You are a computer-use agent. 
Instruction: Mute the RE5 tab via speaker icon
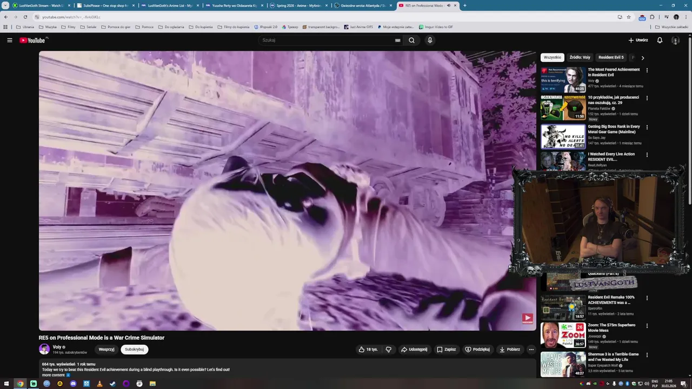click(x=448, y=5)
